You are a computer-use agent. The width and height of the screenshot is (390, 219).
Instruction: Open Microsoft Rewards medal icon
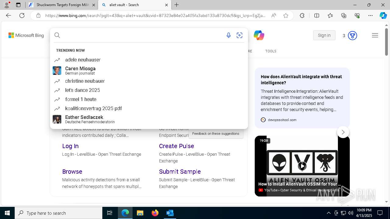click(353, 36)
